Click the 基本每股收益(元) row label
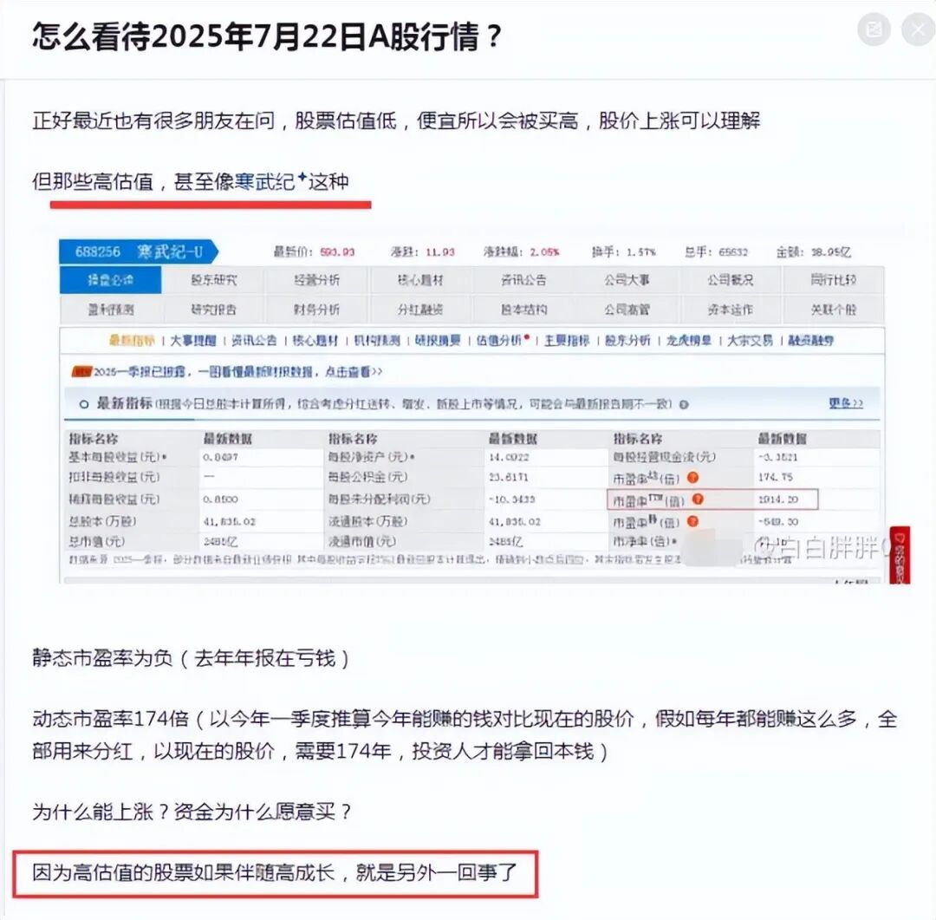The image size is (936, 920). (x=118, y=457)
